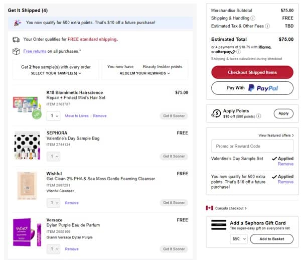301x260 pixels.
Task: Open the gift card $50 amount dropdown
Action: point(238,239)
